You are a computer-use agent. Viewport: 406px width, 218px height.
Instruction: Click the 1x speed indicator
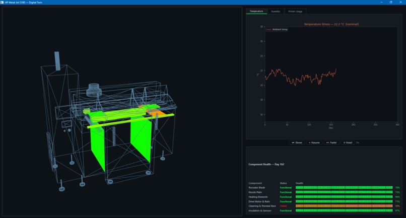click(358, 142)
